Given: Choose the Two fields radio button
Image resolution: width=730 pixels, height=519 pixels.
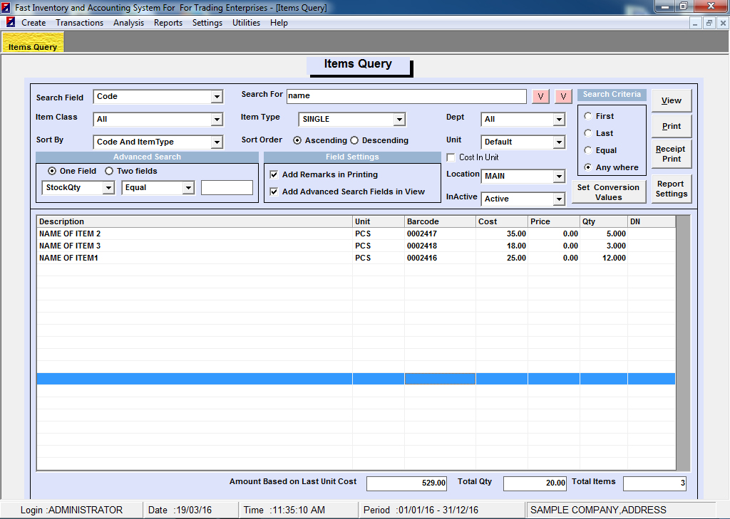Looking at the screenshot, I should [109, 171].
